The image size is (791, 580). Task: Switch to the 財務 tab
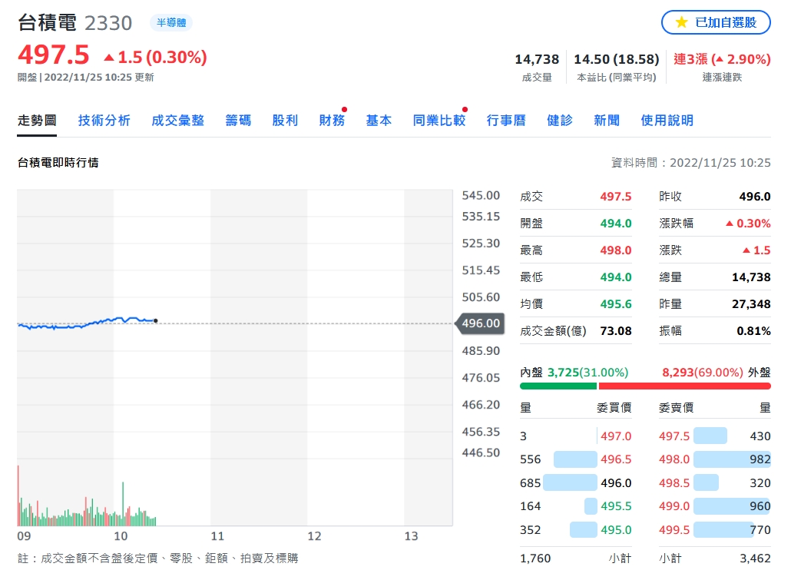click(332, 120)
